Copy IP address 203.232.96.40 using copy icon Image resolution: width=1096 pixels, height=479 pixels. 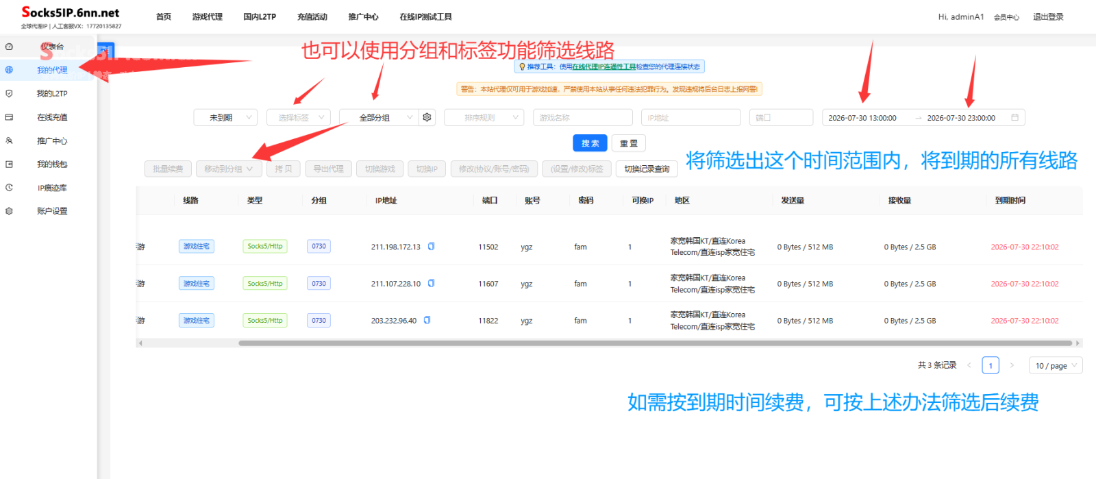pos(427,320)
